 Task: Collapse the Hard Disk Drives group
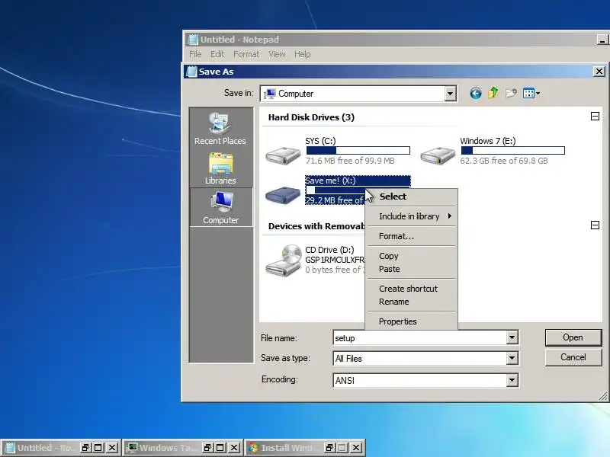click(x=595, y=117)
